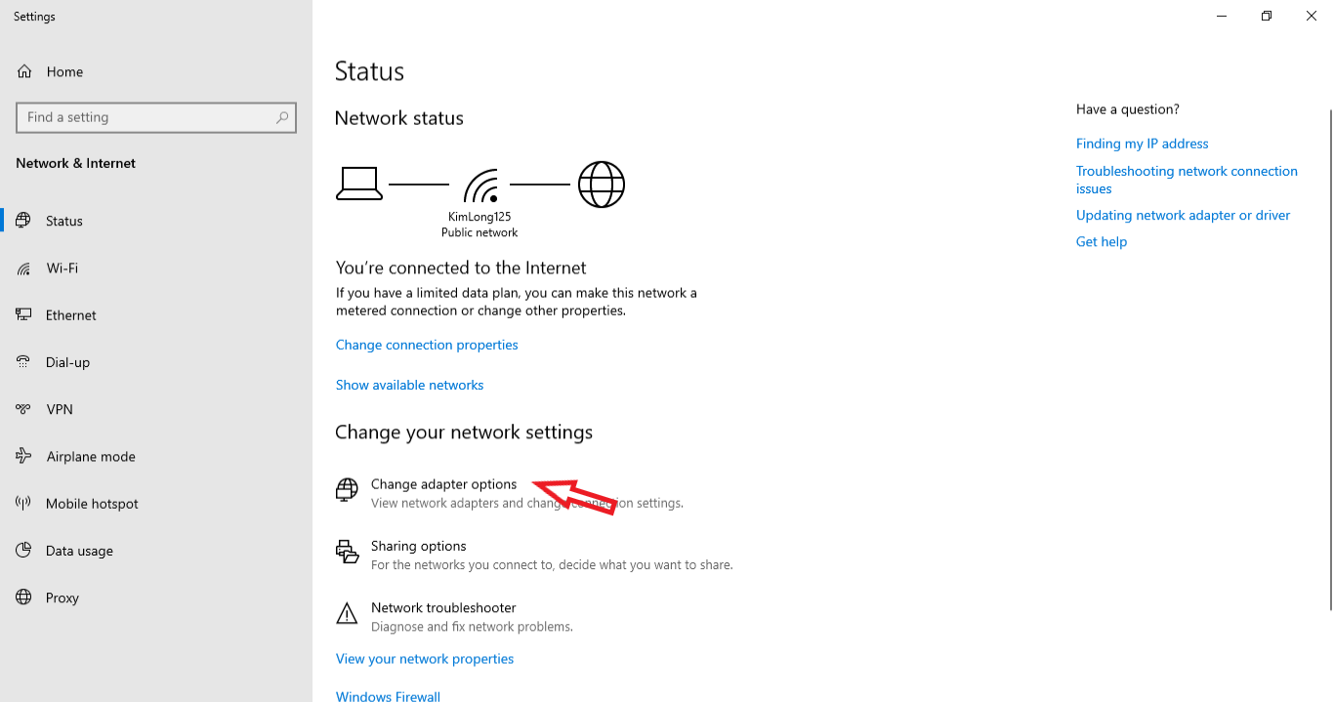Open Ethernet settings via its icon
The width and height of the screenshot is (1334, 702).
24,315
